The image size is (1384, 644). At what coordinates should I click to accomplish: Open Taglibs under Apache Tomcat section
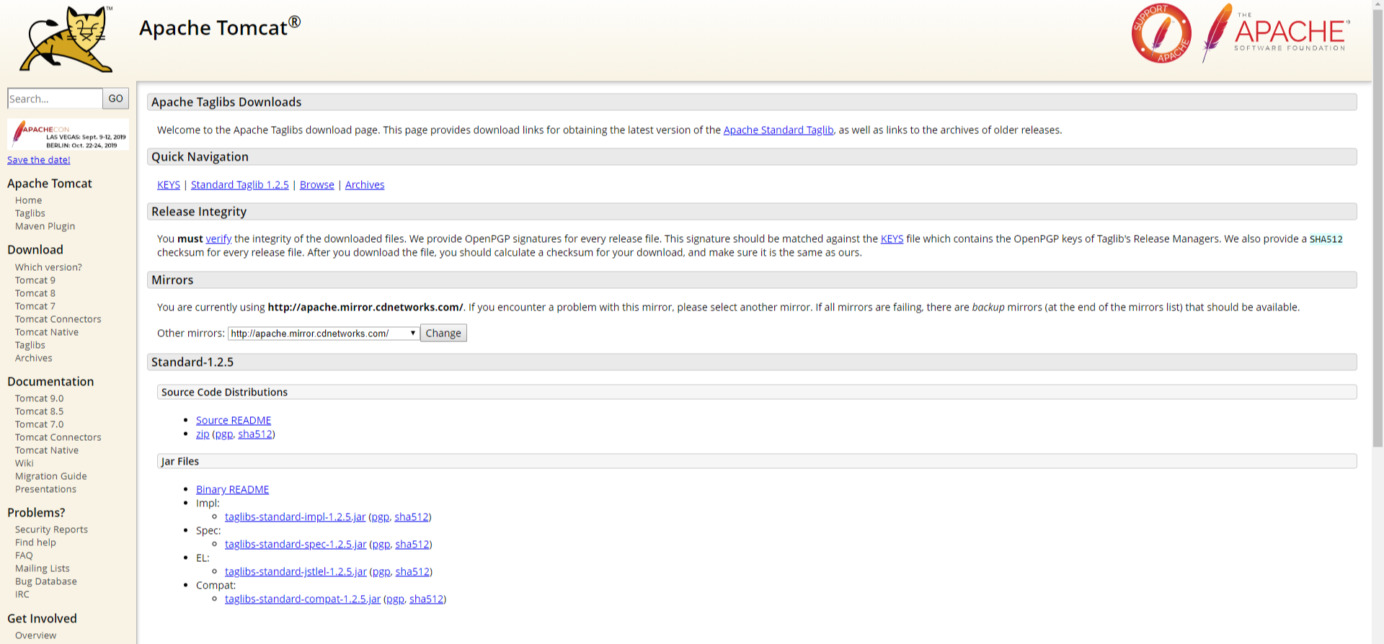[30, 213]
